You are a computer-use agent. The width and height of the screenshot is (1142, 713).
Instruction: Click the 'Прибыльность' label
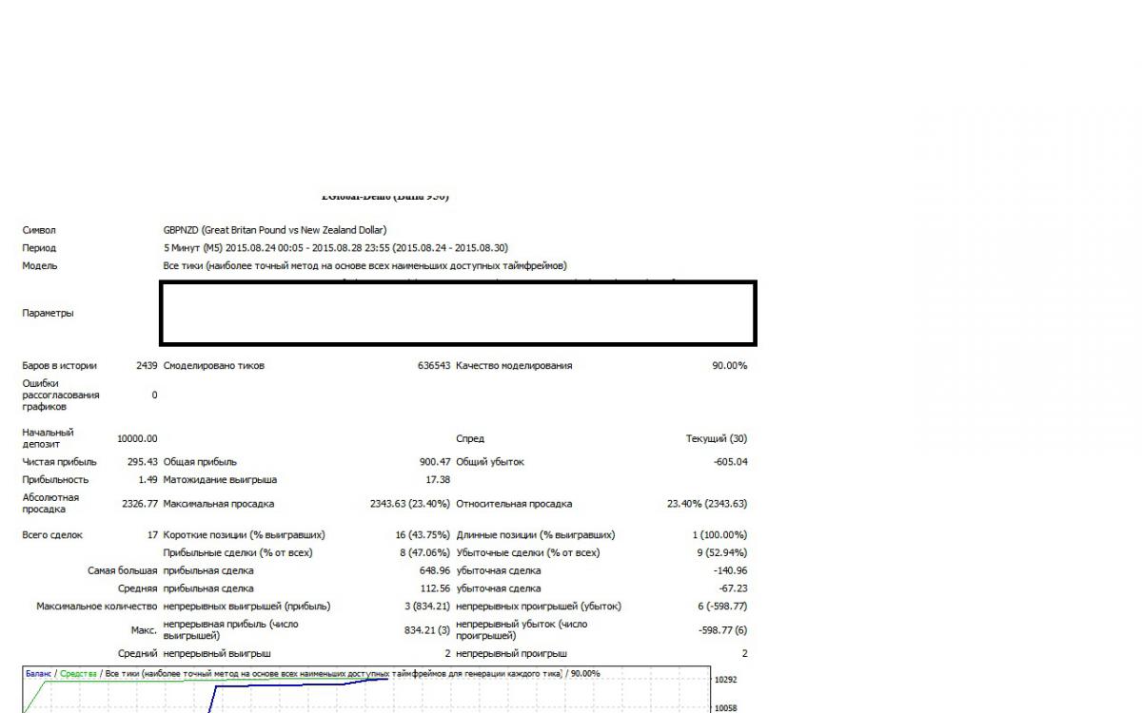(x=55, y=480)
